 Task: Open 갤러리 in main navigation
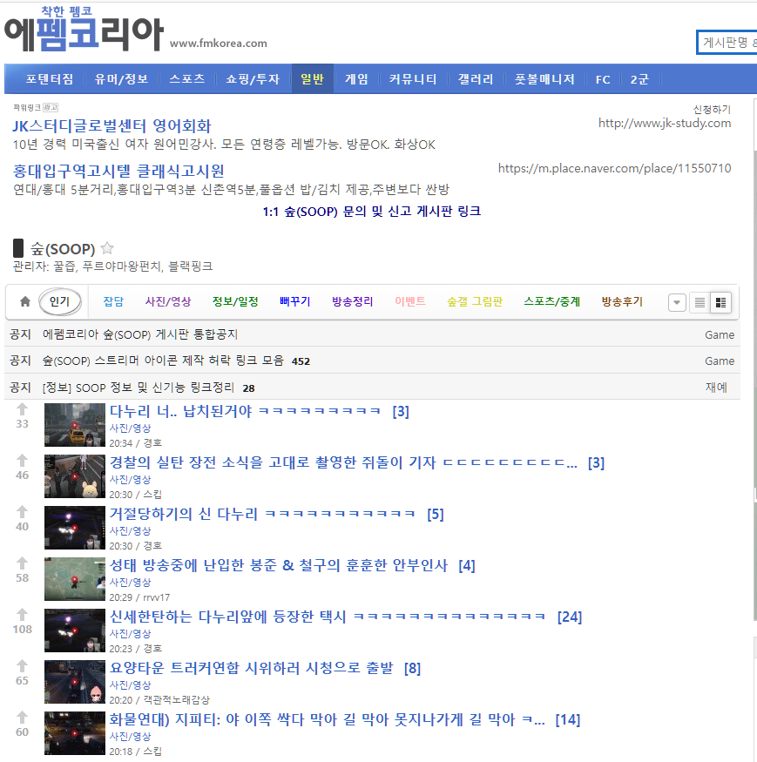click(476, 79)
